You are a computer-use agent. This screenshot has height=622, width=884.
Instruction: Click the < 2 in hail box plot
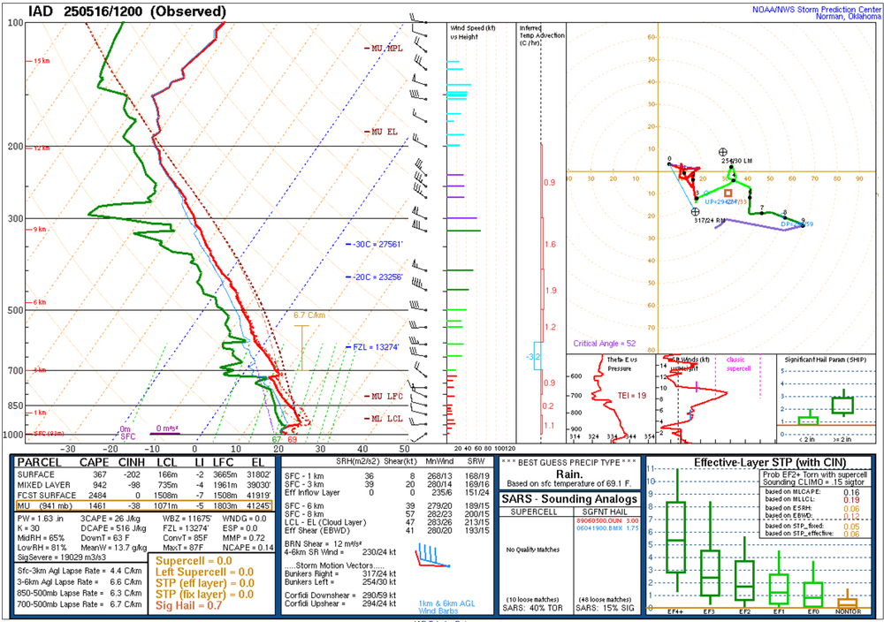click(x=808, y=419)
